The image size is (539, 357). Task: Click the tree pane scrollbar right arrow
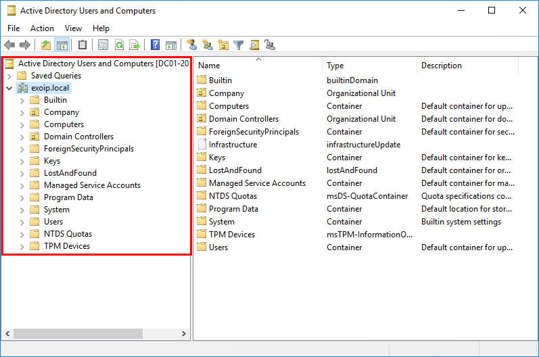coord(183,333)
